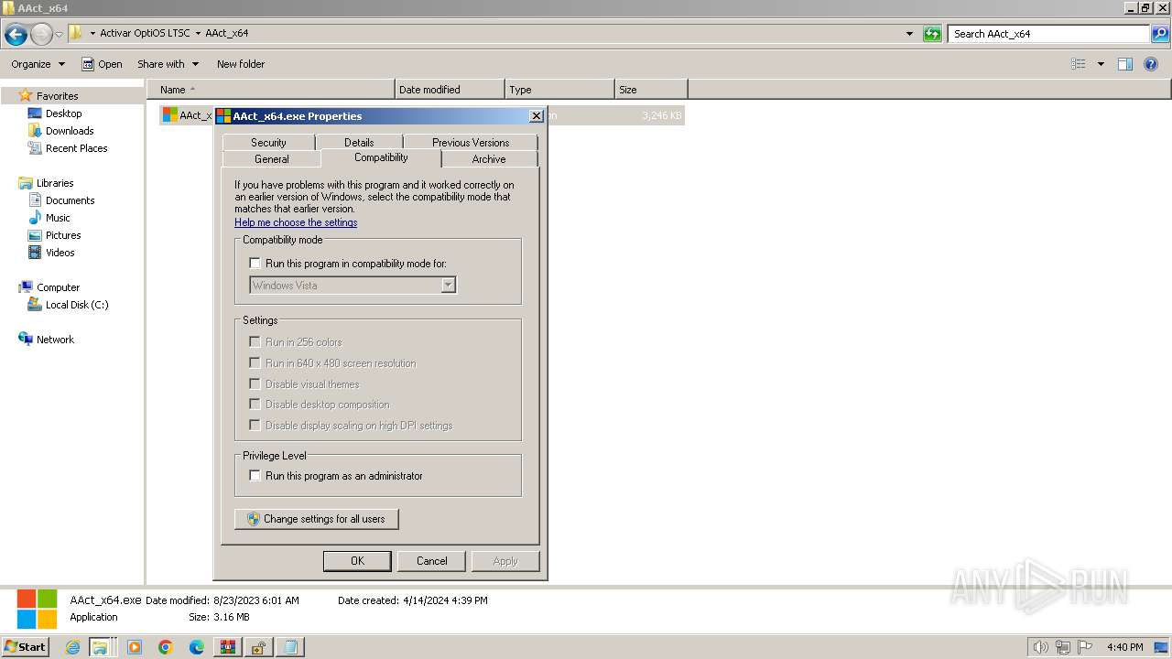The image size is (1172, 659).
Task: Expand address bar history dropdown arrow
Action: [909, 34]
